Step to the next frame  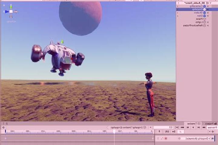tap(188, 127)
